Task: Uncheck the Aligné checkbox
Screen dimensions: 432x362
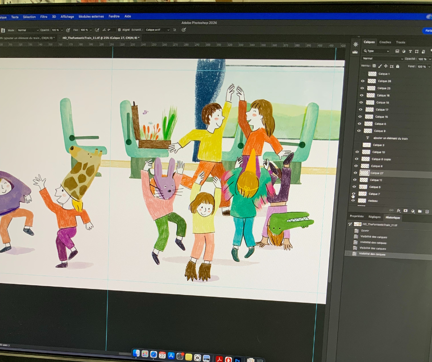Action: click(119, 30)
